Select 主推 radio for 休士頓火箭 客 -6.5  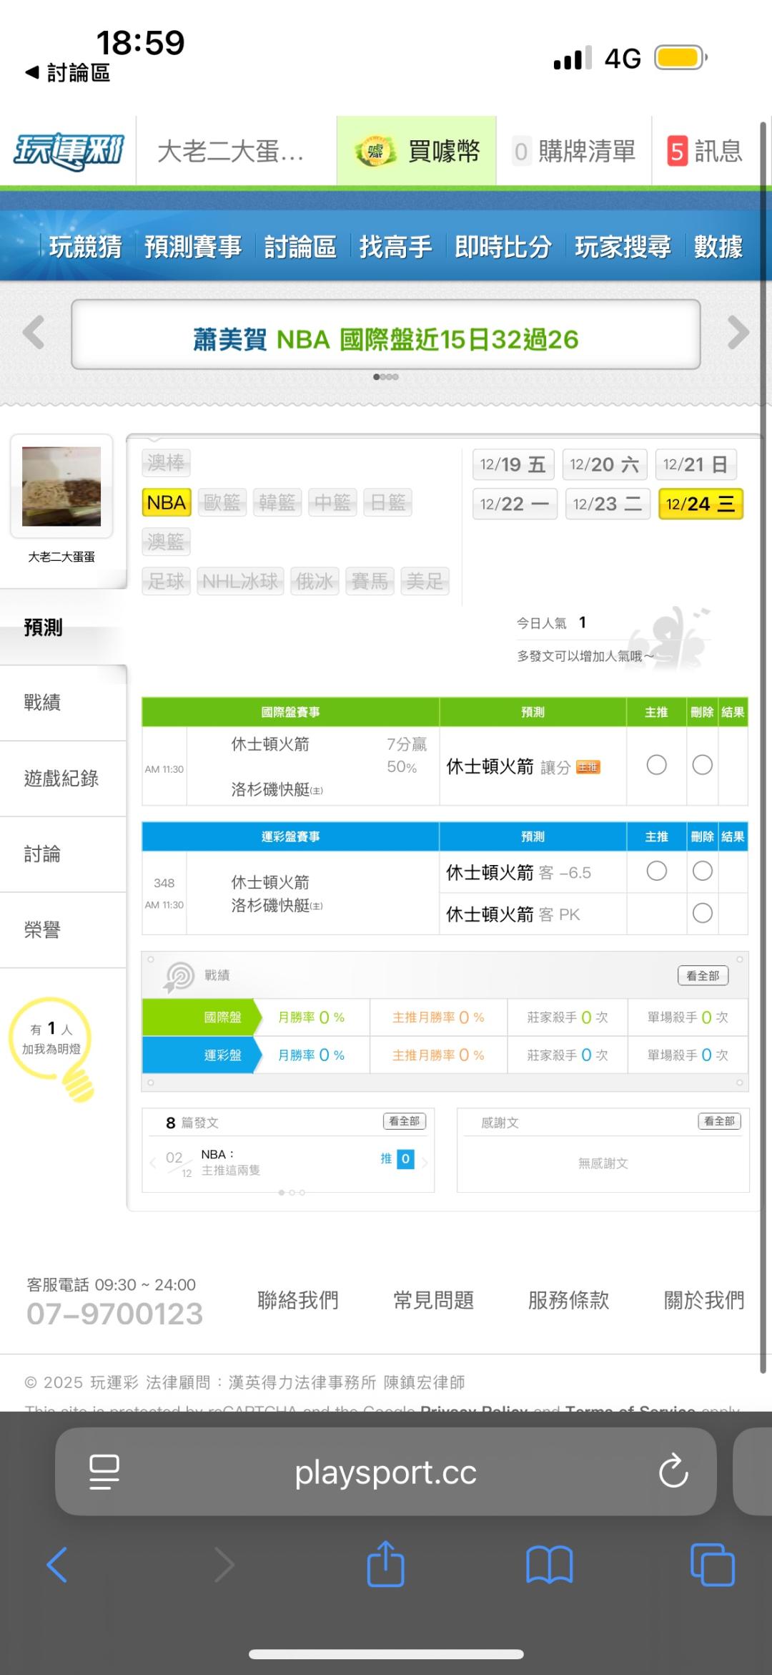(x=656, y=871)
